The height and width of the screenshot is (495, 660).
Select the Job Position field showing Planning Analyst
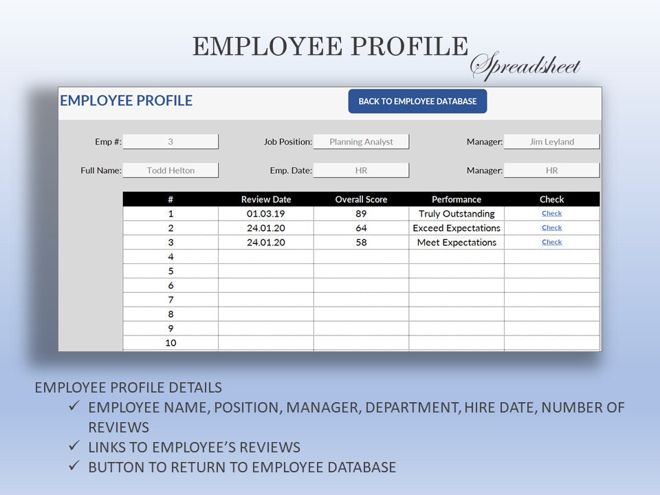(x=362, y=141)
